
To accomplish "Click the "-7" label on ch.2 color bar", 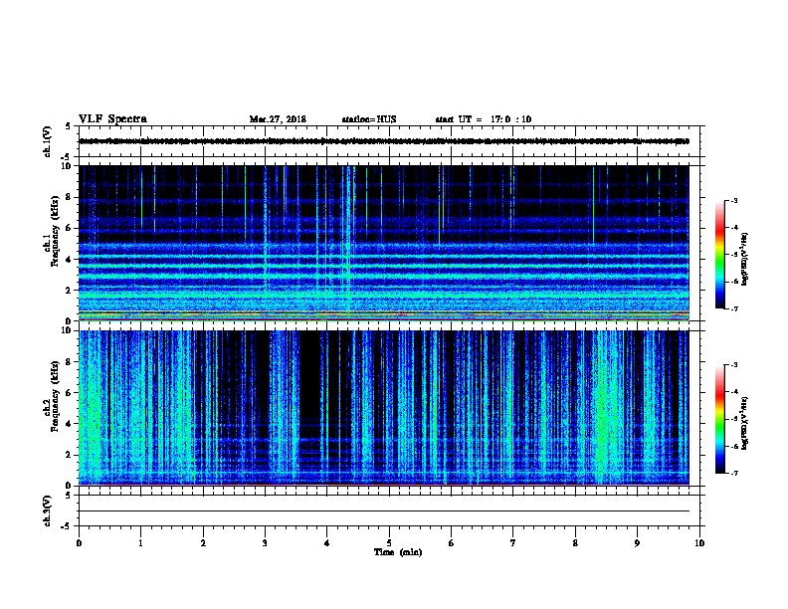I will point(733,473).
